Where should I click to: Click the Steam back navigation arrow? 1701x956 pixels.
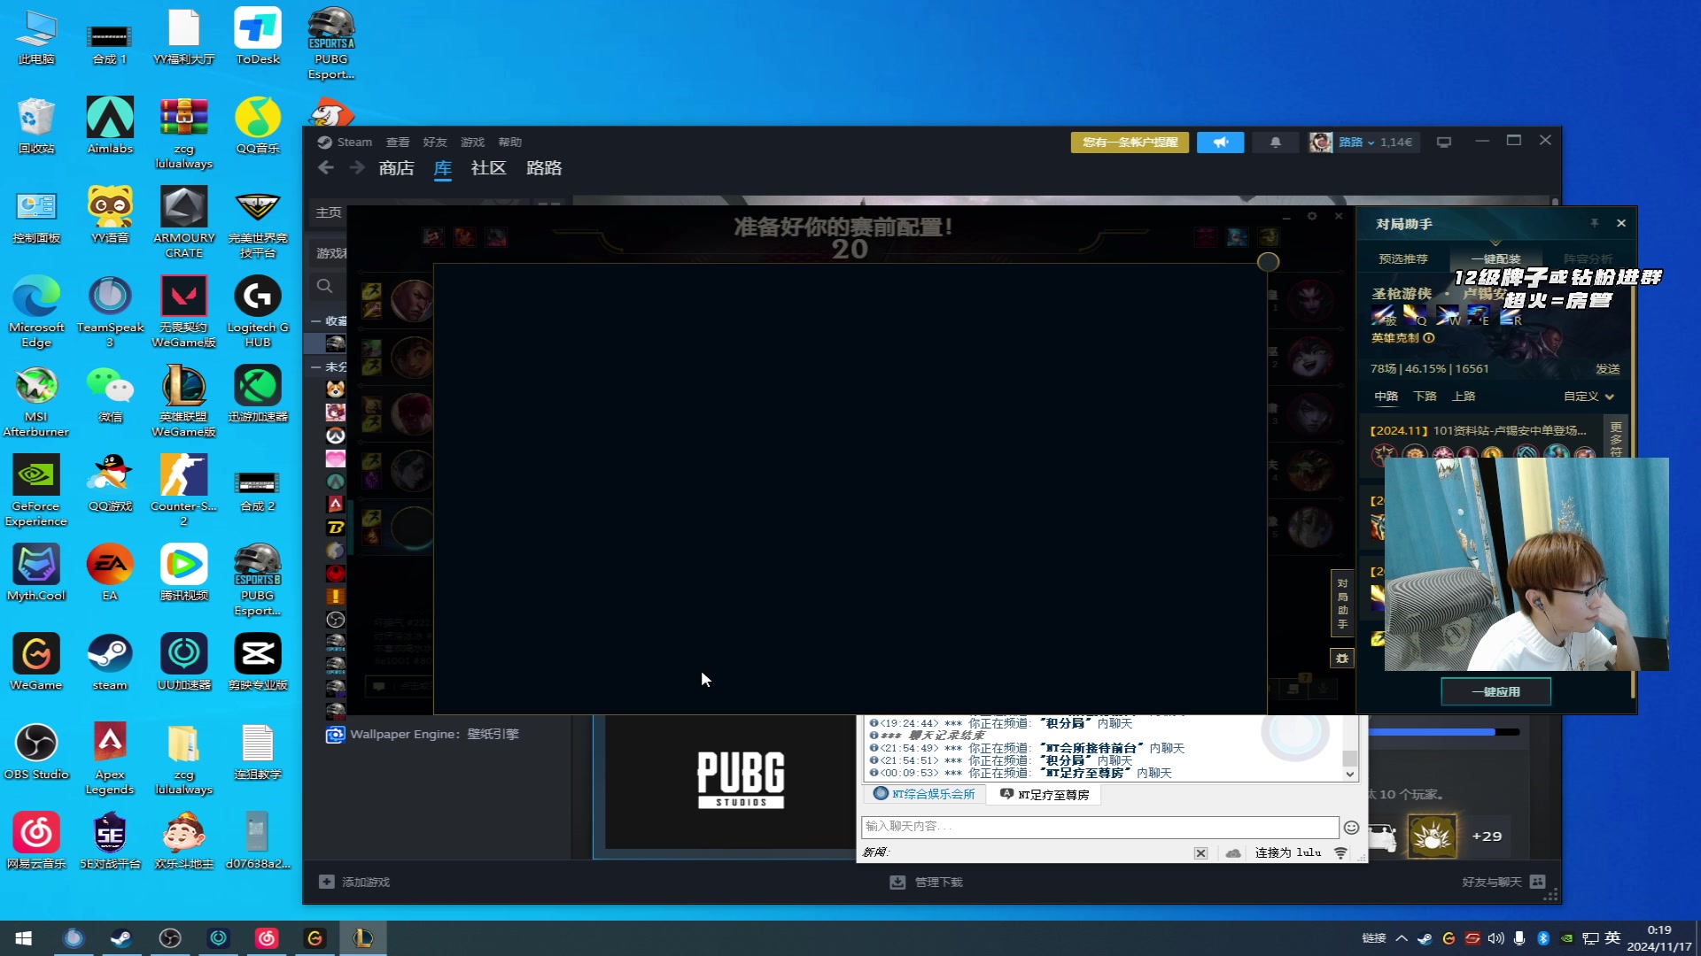coord(326,168)
